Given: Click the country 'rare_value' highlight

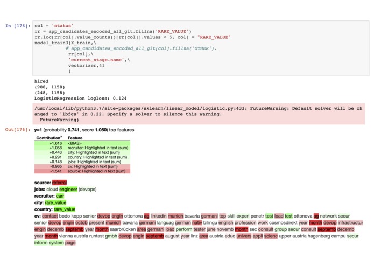Looking at the screenshot, I should tap(65, 209).
